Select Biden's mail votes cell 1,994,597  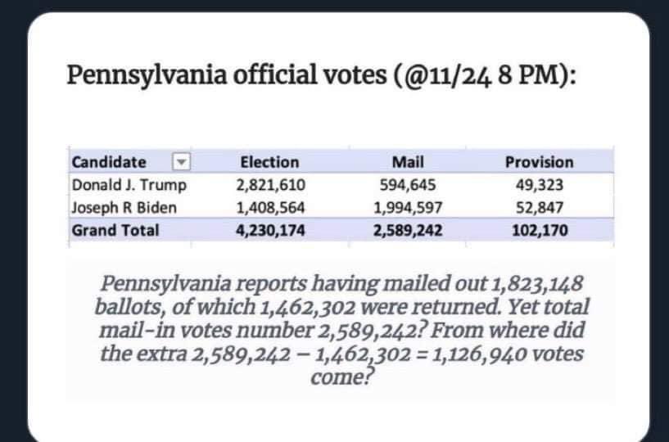point(407,207)
